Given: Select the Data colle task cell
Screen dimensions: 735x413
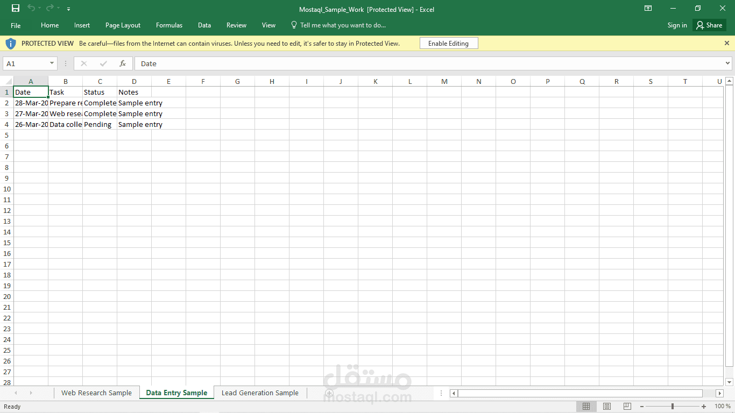Looking at the screenshot, I should tap(65, 124).
